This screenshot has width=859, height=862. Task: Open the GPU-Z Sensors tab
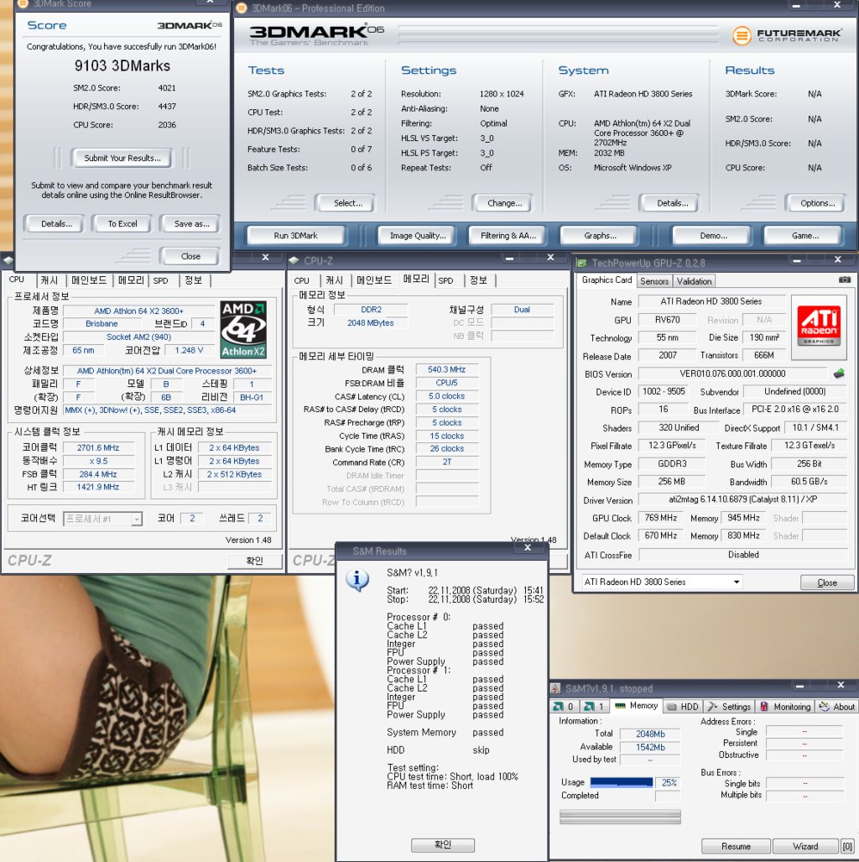point(654,281)
